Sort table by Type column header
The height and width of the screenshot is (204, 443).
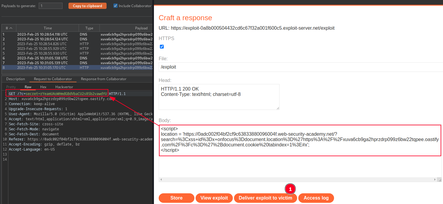point(89,28)
